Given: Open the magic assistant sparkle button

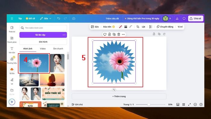Looking at the screenshot, I should click(12, 102).
